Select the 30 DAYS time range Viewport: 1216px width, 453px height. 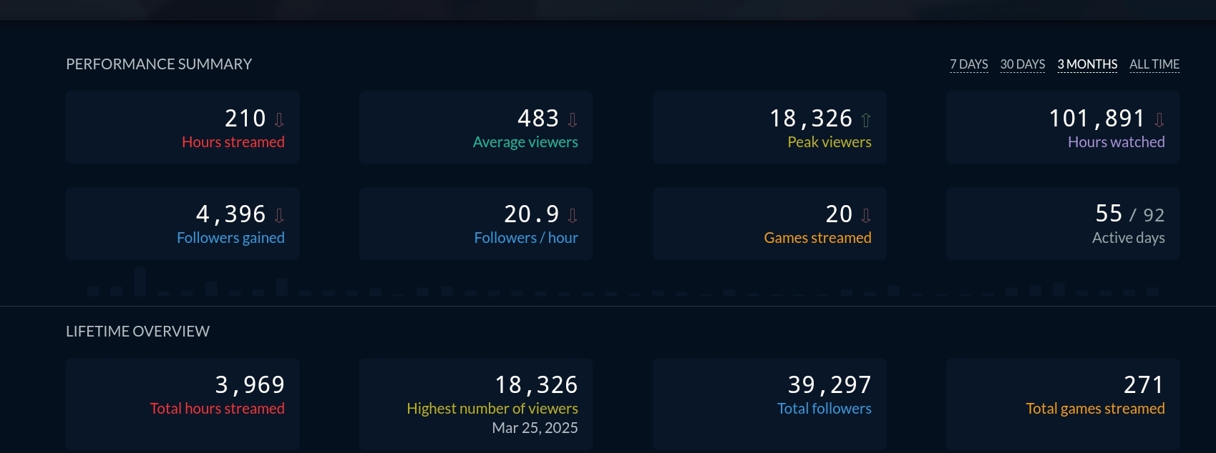1022,64
